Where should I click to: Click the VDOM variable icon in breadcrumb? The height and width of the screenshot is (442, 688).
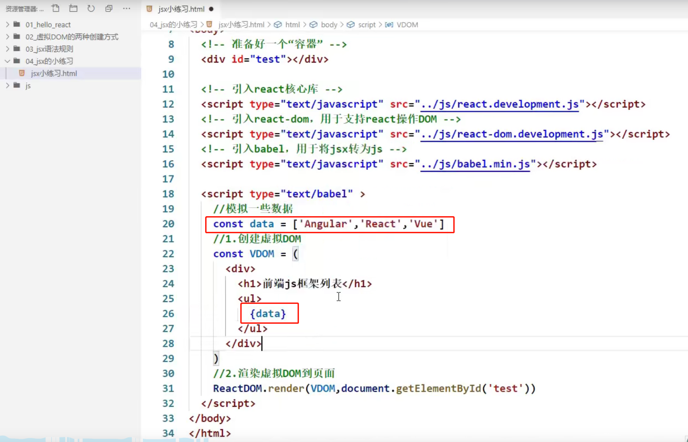[389, 24]
